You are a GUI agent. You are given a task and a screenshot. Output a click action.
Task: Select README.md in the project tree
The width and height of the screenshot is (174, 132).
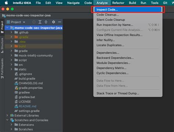coord(27,106)
